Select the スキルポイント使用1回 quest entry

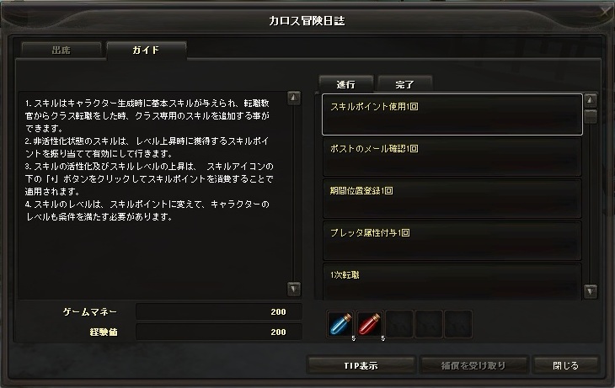click(452, 114)
